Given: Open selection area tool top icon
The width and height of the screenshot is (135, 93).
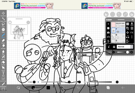Looking at the screenshot, I should click(112, 14).
